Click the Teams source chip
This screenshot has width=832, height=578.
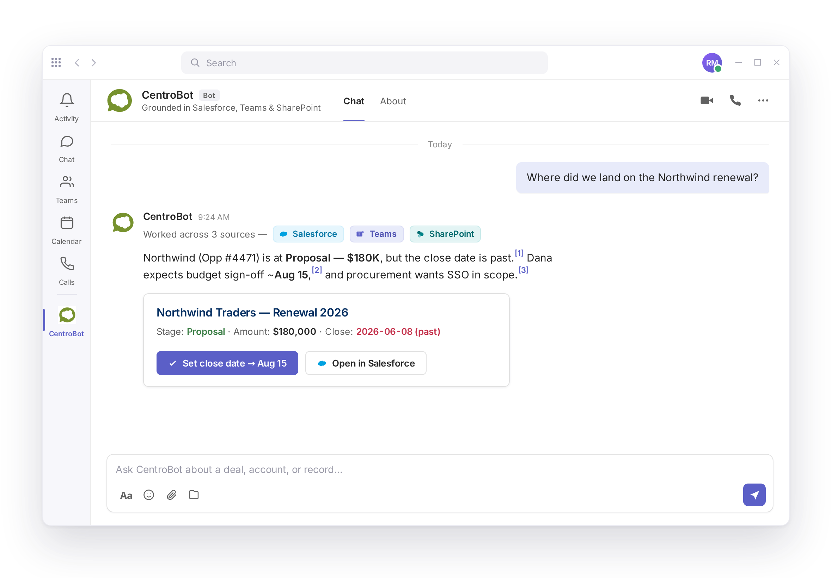[x=376, y=234]
